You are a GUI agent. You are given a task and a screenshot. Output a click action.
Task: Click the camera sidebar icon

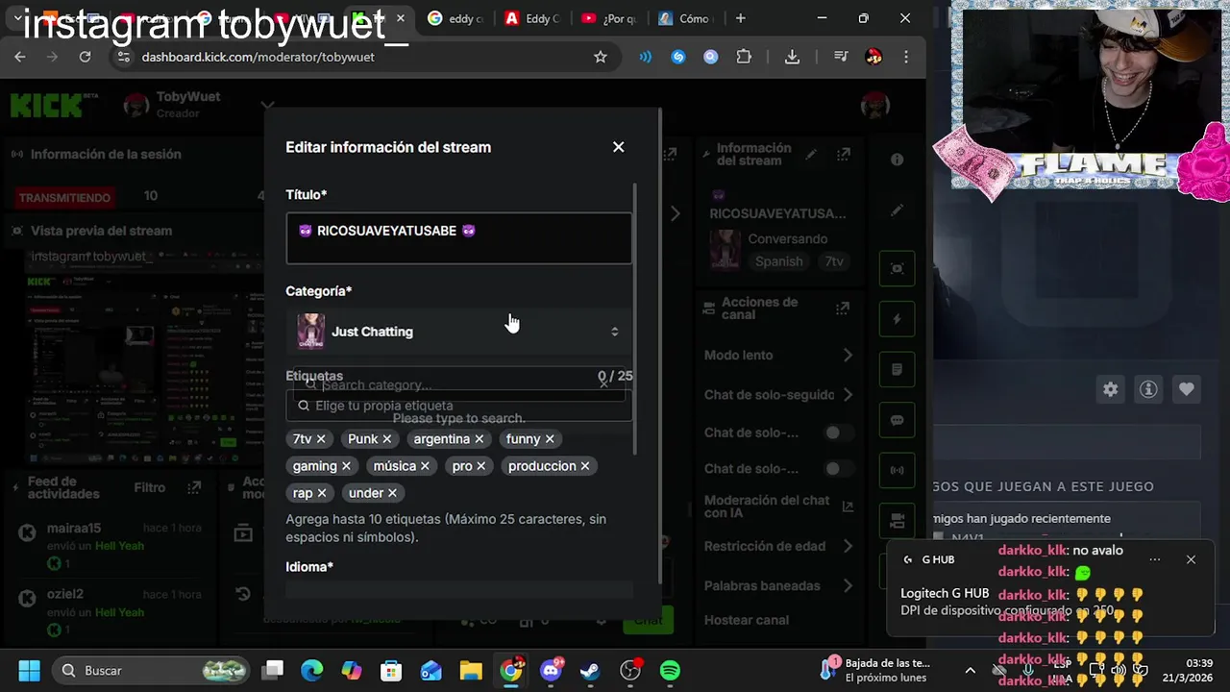pyautogui.click(x=897, y=521)
